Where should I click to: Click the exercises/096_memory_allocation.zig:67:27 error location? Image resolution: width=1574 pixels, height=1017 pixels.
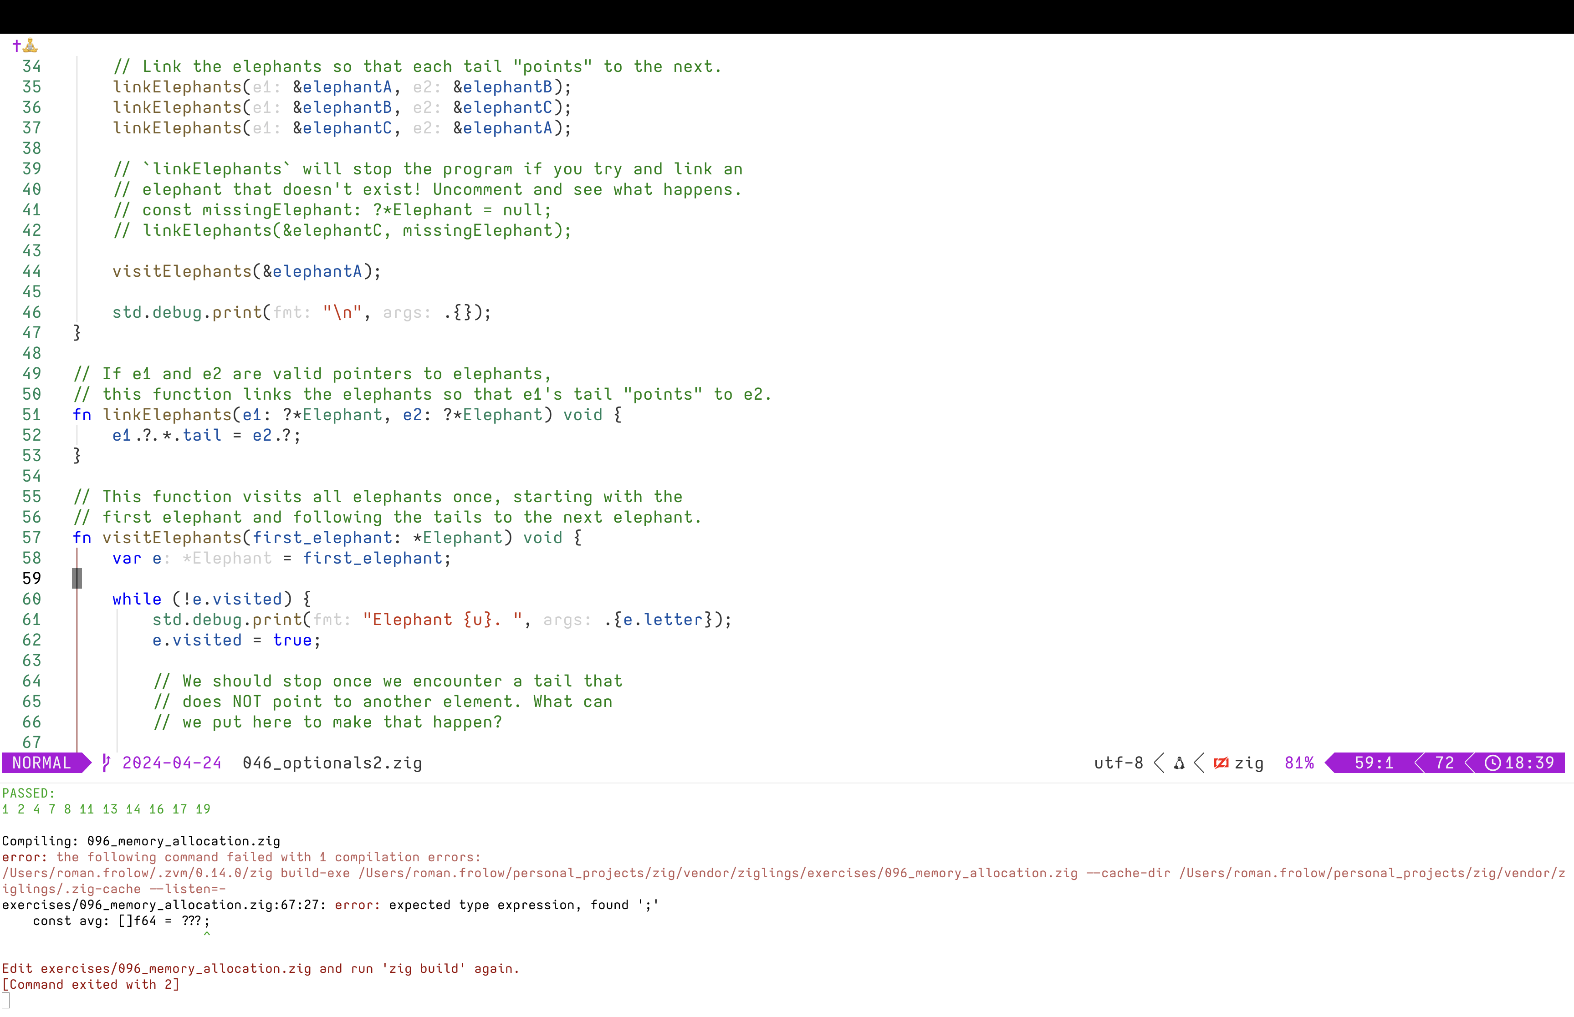point(163,905)
